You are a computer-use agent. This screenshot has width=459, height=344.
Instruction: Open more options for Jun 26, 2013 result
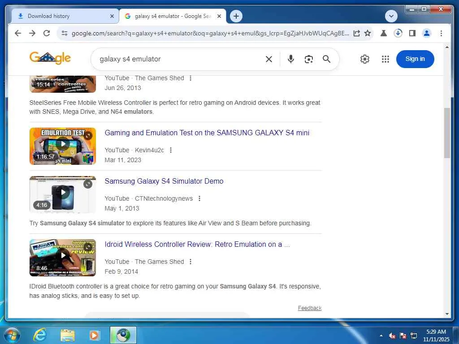pos(191,78)
